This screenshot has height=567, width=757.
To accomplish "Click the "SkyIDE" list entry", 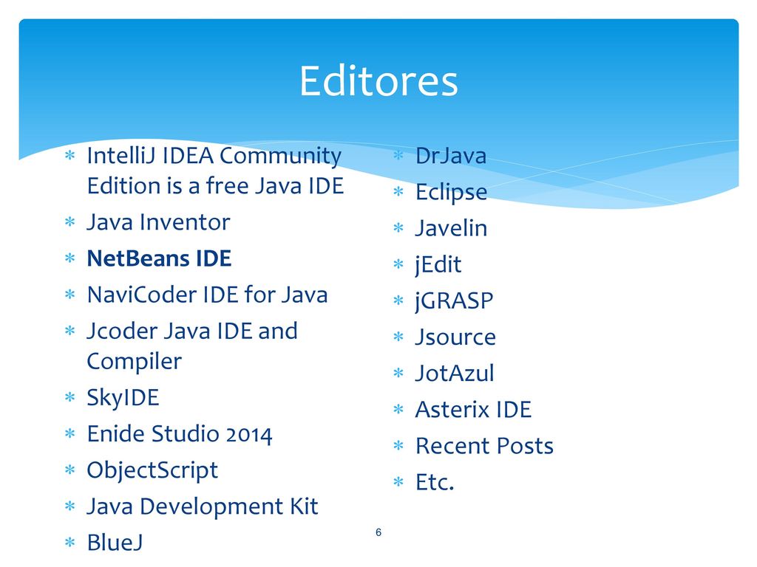I will (123, 398).
